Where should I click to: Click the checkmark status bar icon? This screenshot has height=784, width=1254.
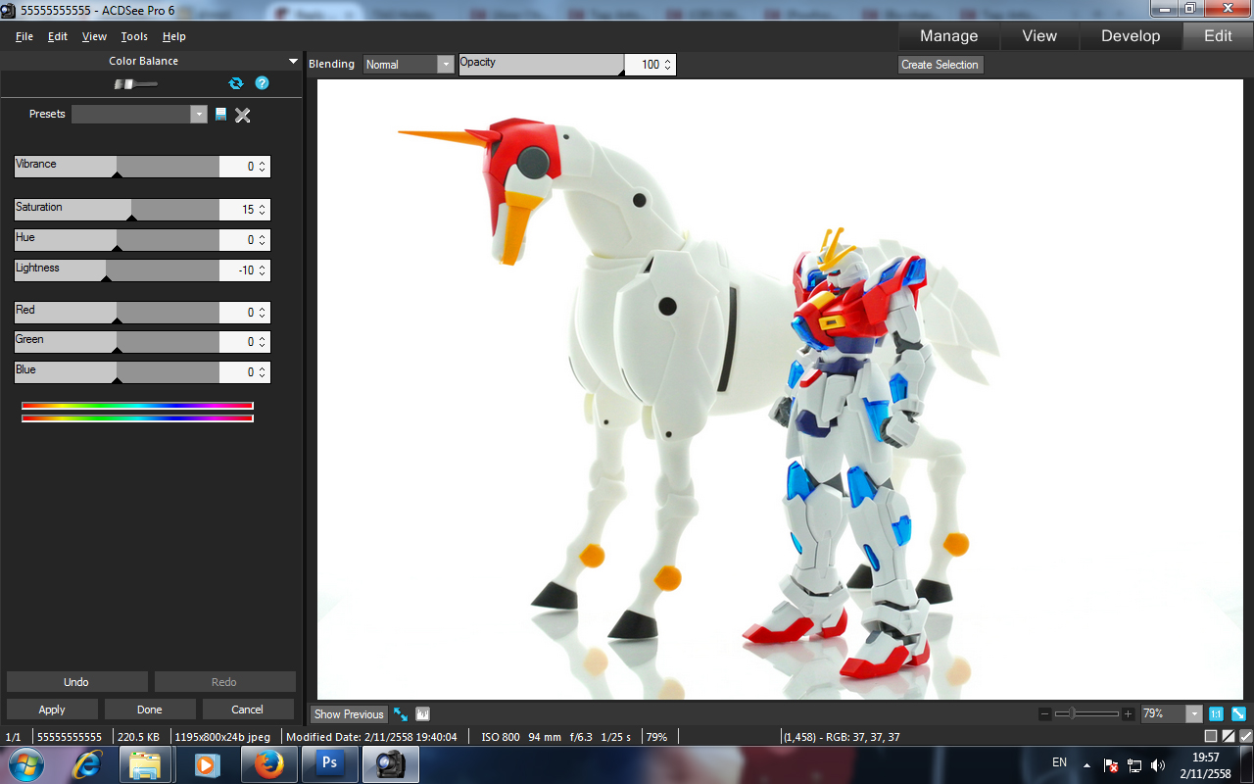[x=1246, y=736]
